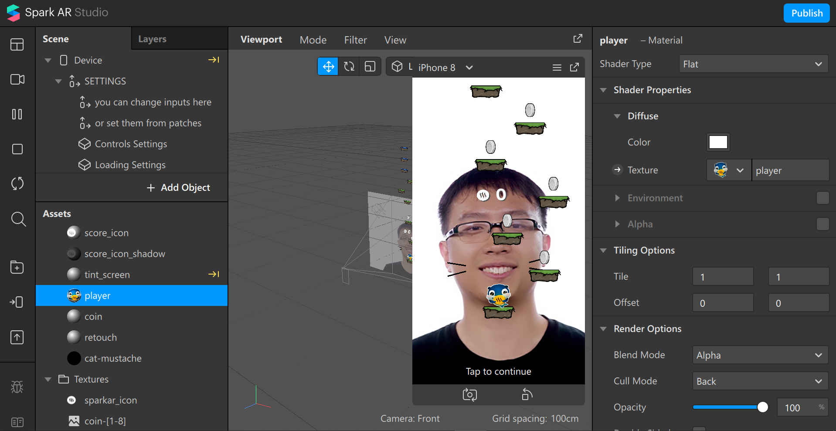The height and width of the screenshot is (431, 836).
Task: Expand the Environment section
Action: tap(617, 198)
